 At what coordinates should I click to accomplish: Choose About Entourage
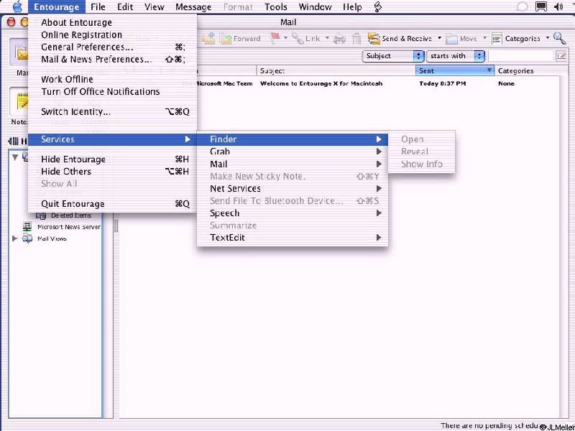tap(113, 23)
